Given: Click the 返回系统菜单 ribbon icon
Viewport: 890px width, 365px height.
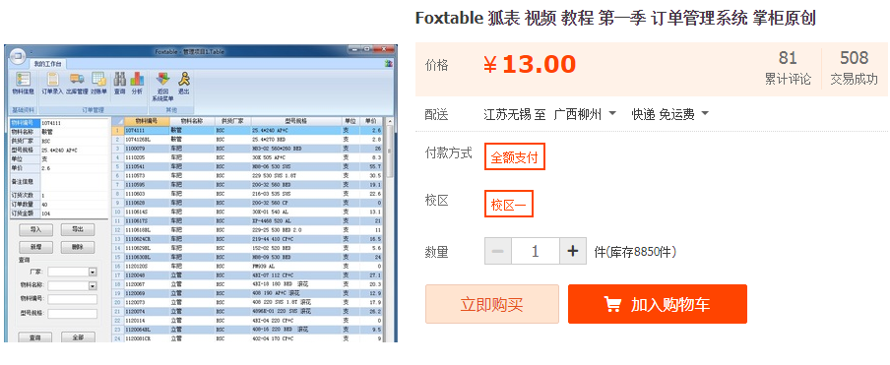Looking at the screenshot, I should [x=162, y=87].
